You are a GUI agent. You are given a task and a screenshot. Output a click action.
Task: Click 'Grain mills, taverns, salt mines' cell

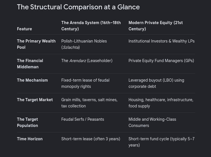coord(89,103)
